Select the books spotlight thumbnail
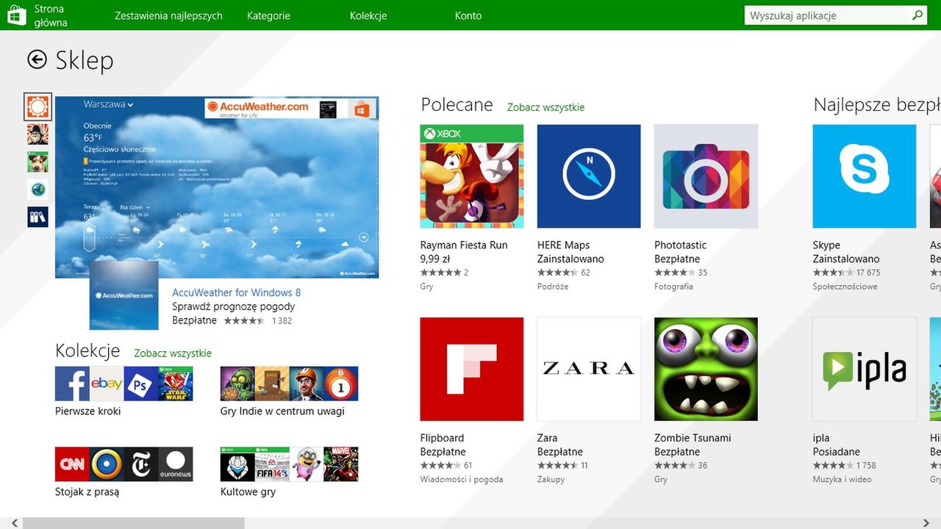 [37, 217]
